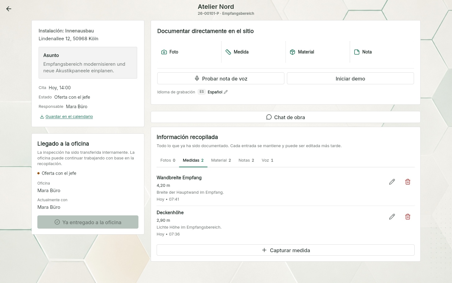Click the Hoy, 14:00 appointment time
The height and width of the screenshot is (283, 452).
pyautogui.click(x=60, y=88)
